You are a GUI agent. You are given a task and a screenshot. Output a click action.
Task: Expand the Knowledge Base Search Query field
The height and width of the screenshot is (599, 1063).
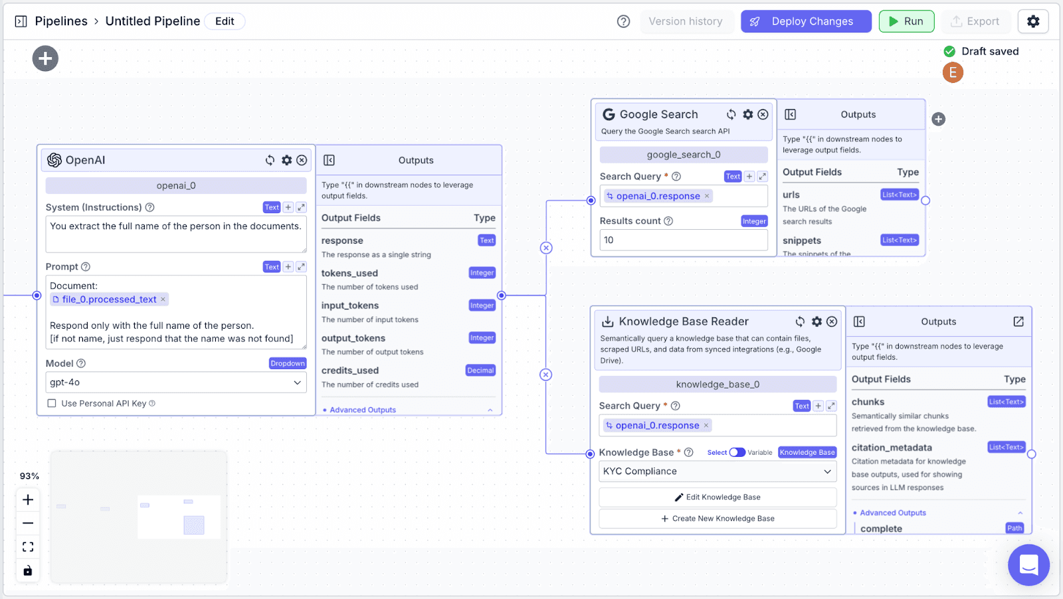pos(831,406)
